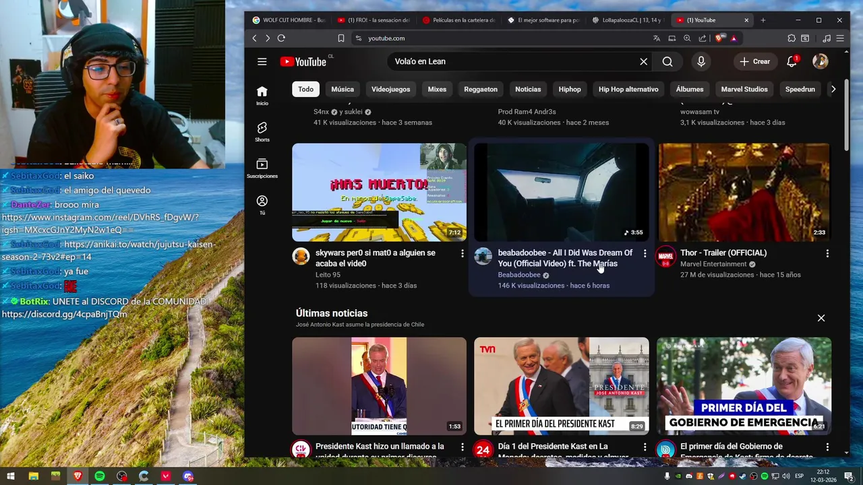The width and height of the screenshot is (863, 485).
Task: Open Thor - Trailer (OFFICIAL) title link
Action: [x=723, y=253]
